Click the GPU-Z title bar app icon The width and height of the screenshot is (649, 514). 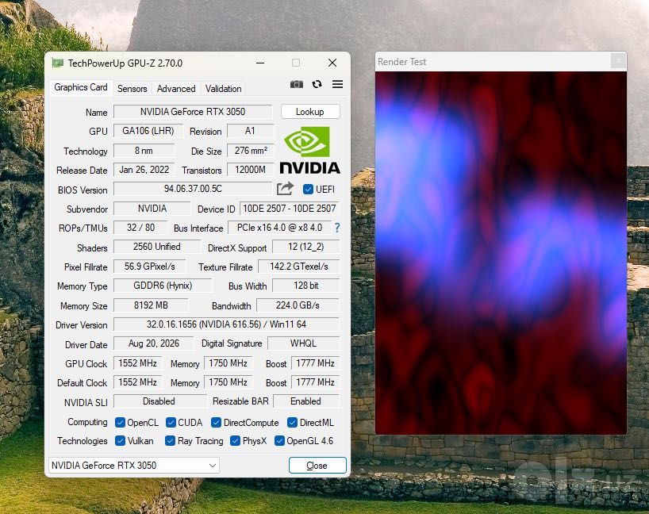[58, 63]
